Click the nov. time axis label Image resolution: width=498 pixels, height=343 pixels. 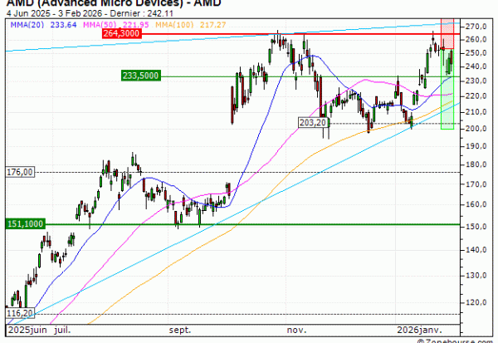coord(296,330)
